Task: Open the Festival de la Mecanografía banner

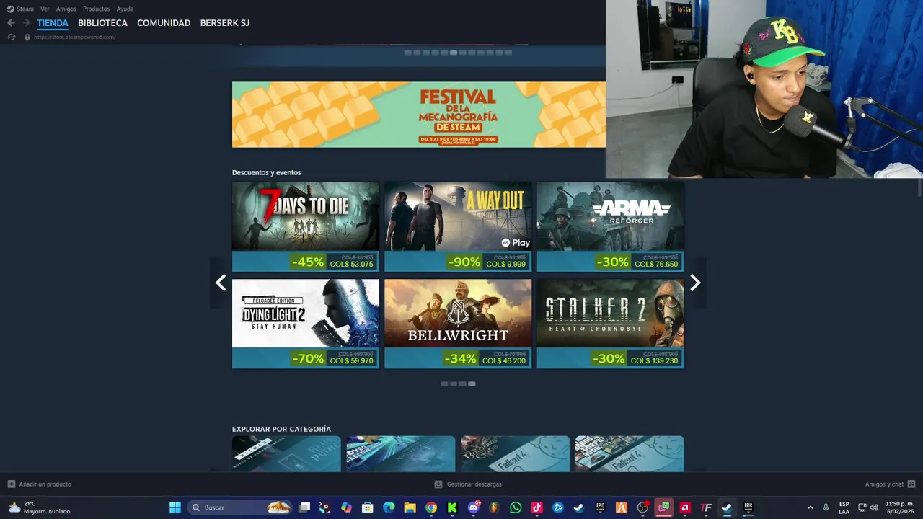Action: (x=419, y=115)
